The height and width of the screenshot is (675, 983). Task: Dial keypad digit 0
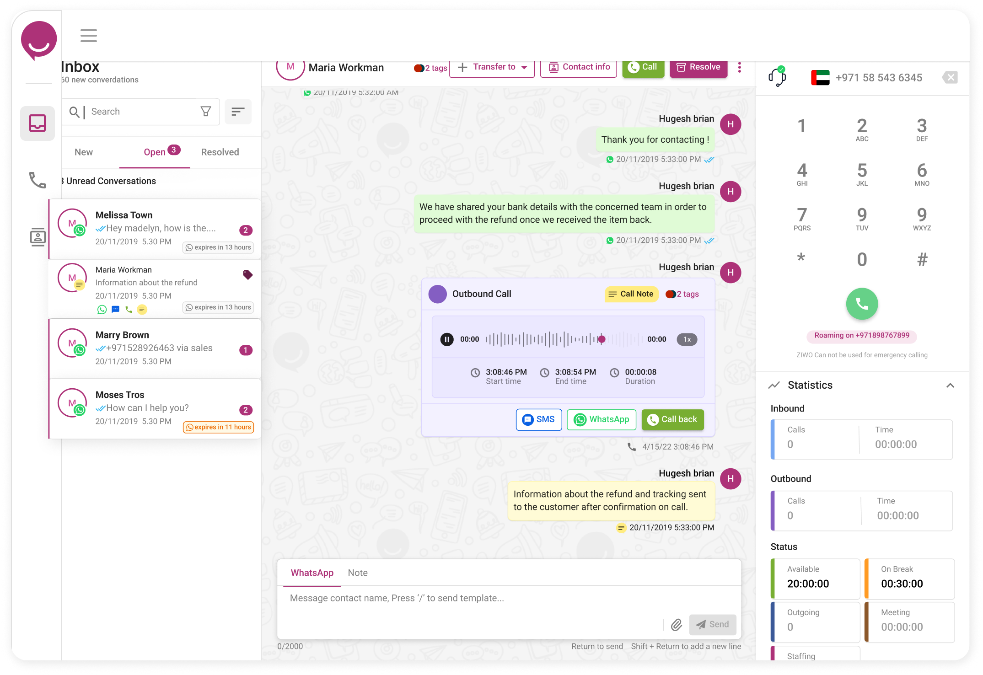point(862,260)
